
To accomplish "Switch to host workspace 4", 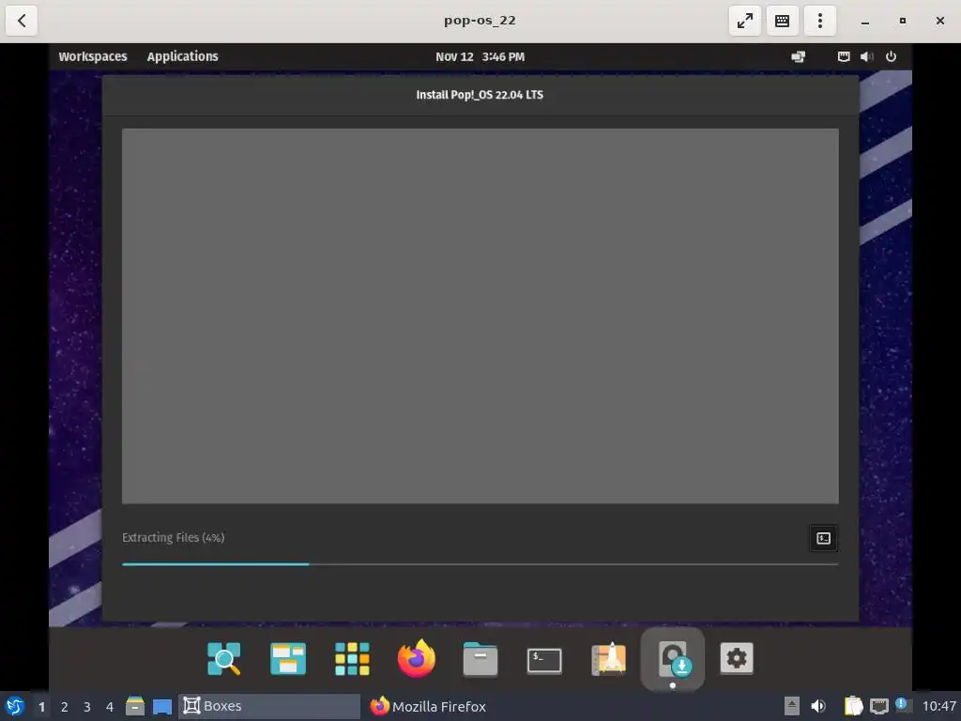I will (x=110, y=707).
